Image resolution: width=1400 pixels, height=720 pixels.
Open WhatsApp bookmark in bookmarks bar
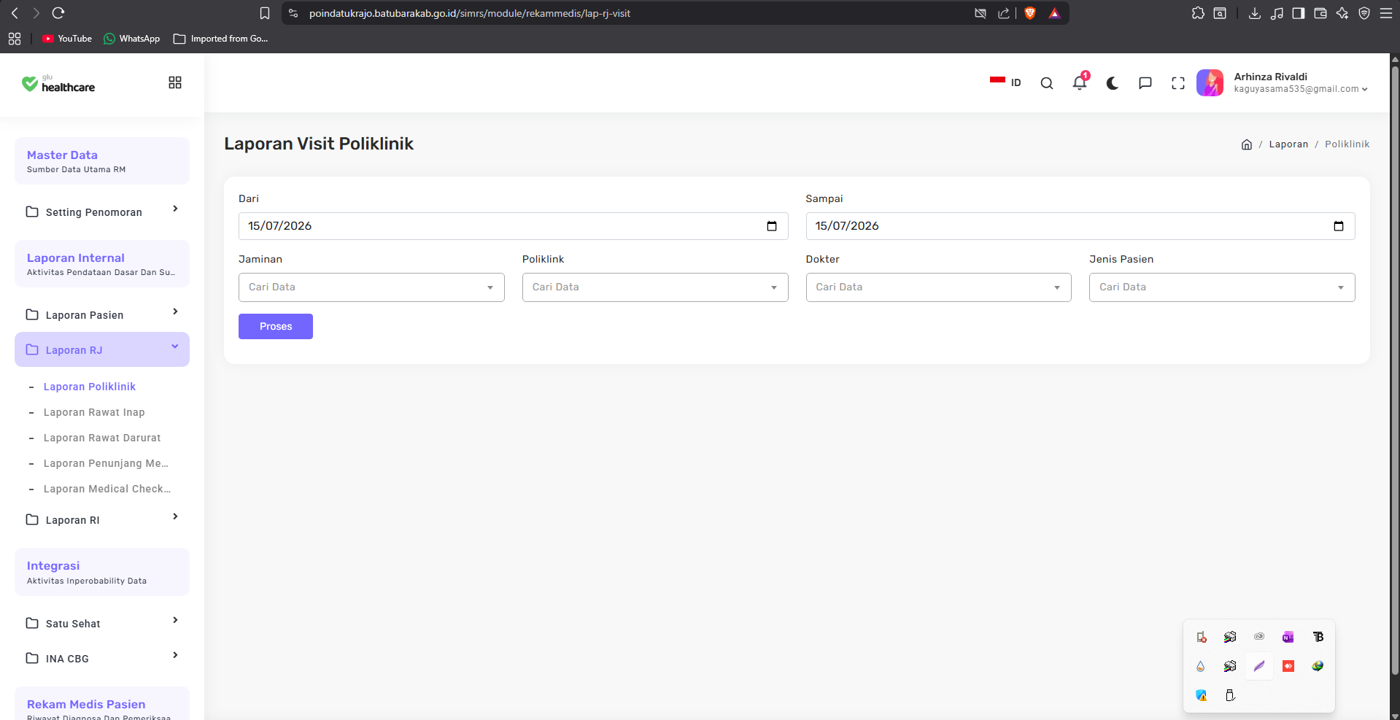point(132,39)
